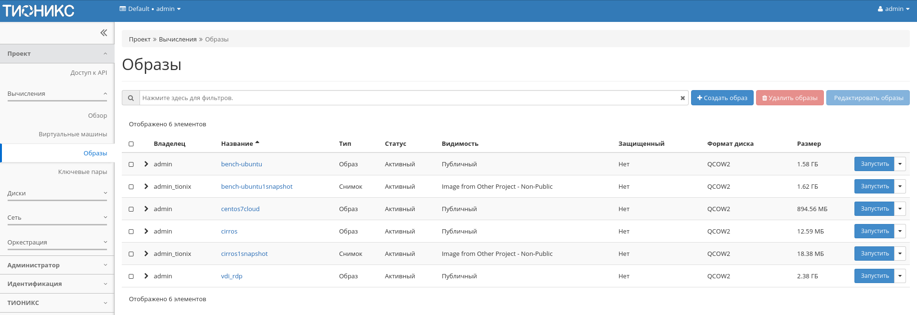This screenshot has height=315, width=917.
Task: Click the ТИОНИКС logo
Action: tap(39, 10)
